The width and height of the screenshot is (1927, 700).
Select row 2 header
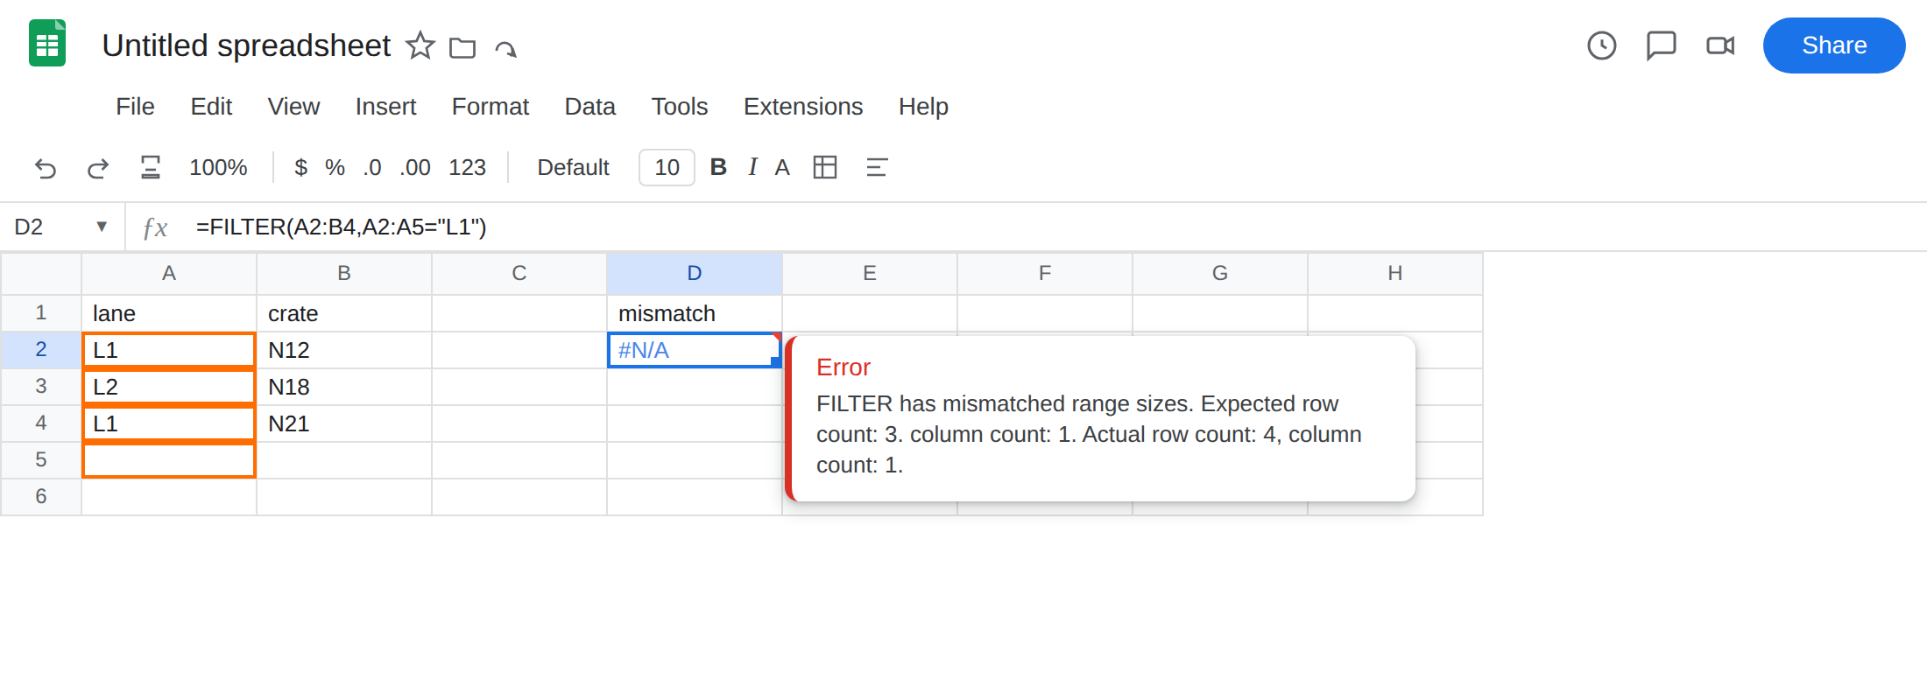tap(41, 350)
